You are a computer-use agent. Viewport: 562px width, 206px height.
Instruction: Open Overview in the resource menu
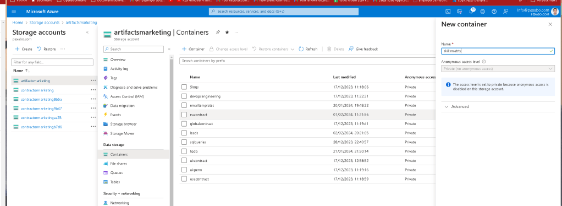pyautogui.click(x=118, y=59)
